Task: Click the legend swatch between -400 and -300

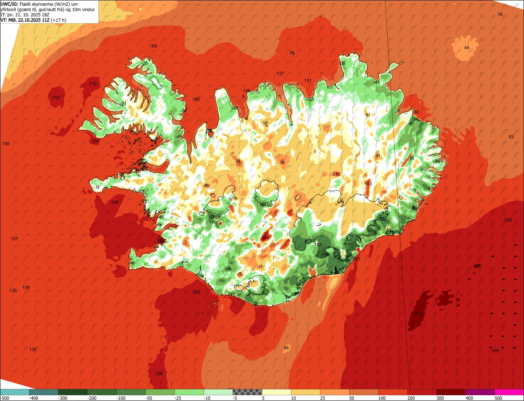Action: (43, 392)
